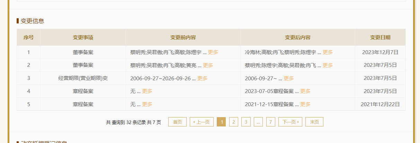Click 更多 beside 2006-09-27~2026-09-26
420x143 pixels.
202,78
